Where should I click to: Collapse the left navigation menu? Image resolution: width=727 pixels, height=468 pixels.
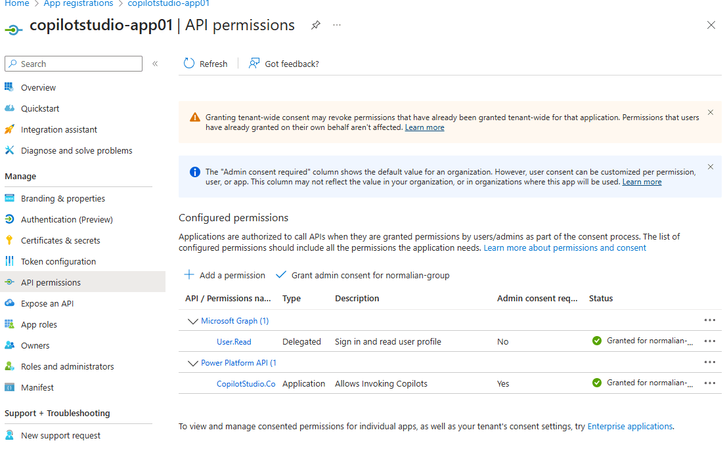155,64
